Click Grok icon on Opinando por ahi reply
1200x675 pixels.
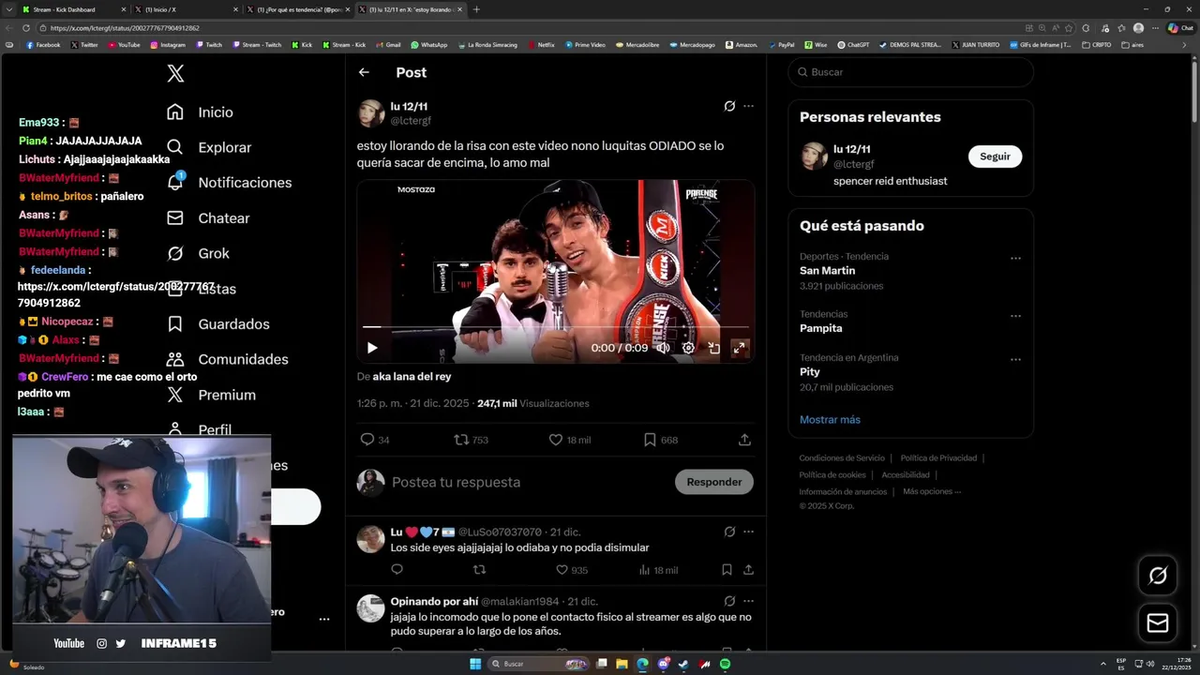pyautogui.click(x=729, y=601)
